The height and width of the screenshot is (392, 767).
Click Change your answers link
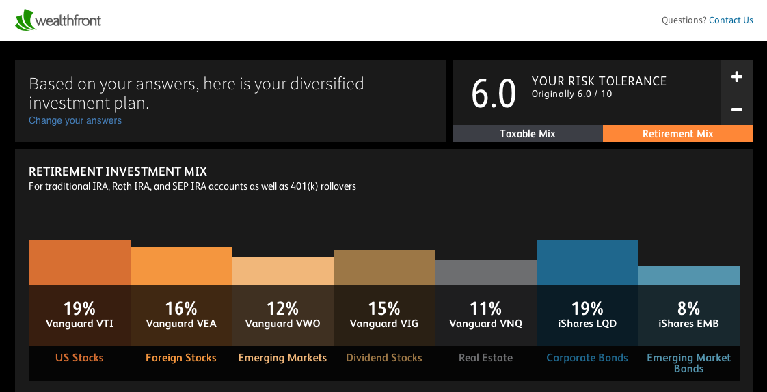tap(75, 120)
